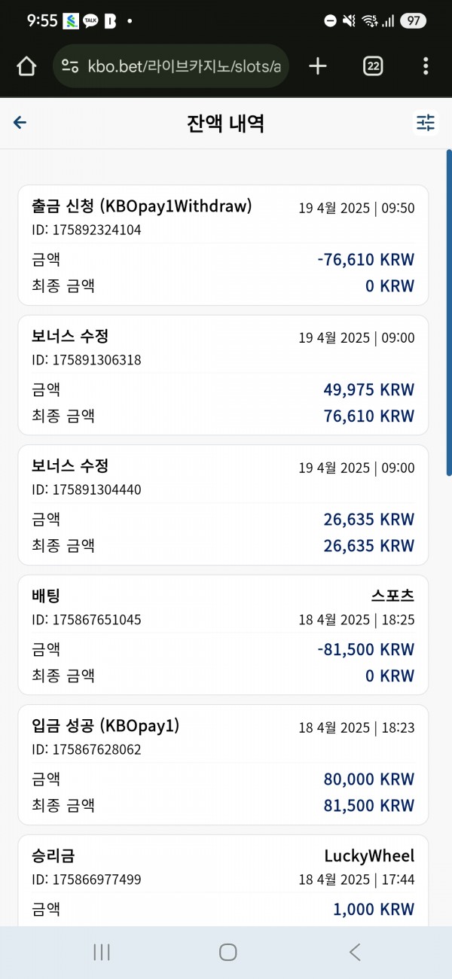This screenshot has height=979, width=452.
Task: Tap the Android recent apps button
Action: [102, 952]
